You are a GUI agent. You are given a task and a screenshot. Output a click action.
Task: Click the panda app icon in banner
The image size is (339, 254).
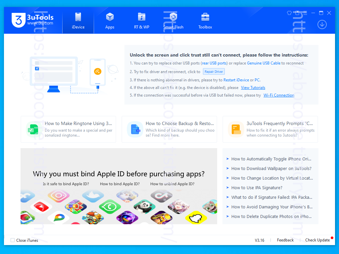coord(144,206)
